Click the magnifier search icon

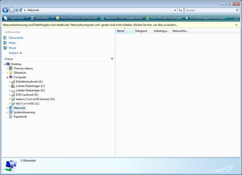coord(237,10)
